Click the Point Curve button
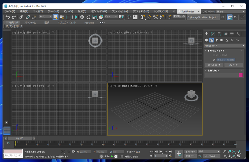This screenshot has height=162, width=249. click(214, 65)
